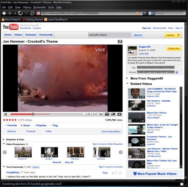The image size is (188, 187).
Task: Share the video on Facebook
Action: point(31,131)
